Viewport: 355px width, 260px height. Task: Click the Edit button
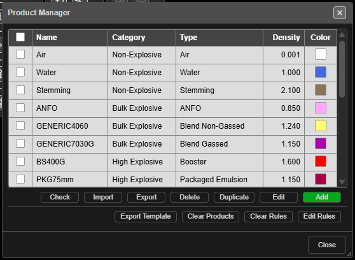point(279,197)
